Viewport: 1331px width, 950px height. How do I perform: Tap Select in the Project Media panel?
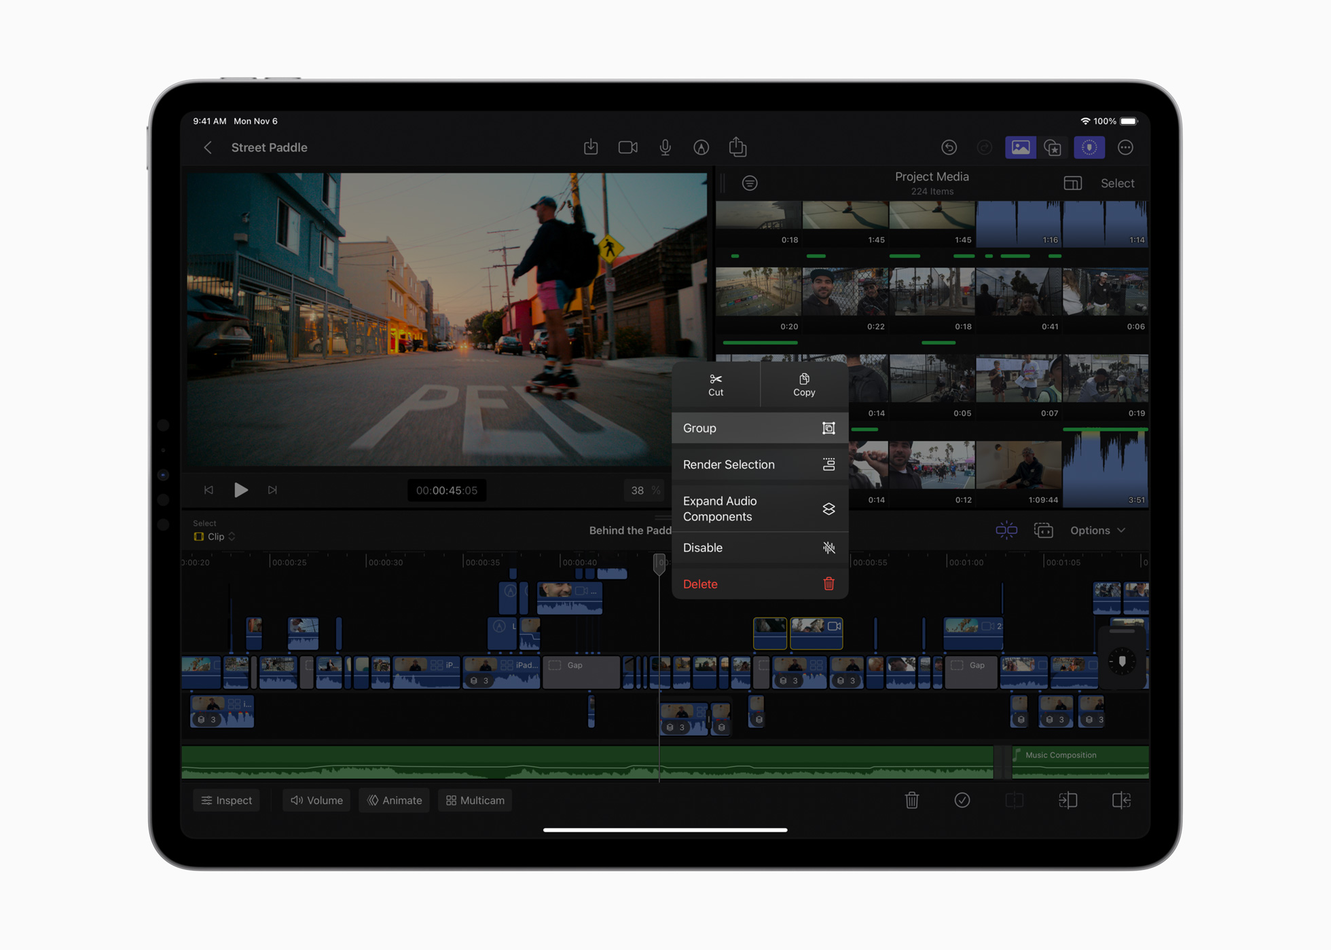(1118, 183)
